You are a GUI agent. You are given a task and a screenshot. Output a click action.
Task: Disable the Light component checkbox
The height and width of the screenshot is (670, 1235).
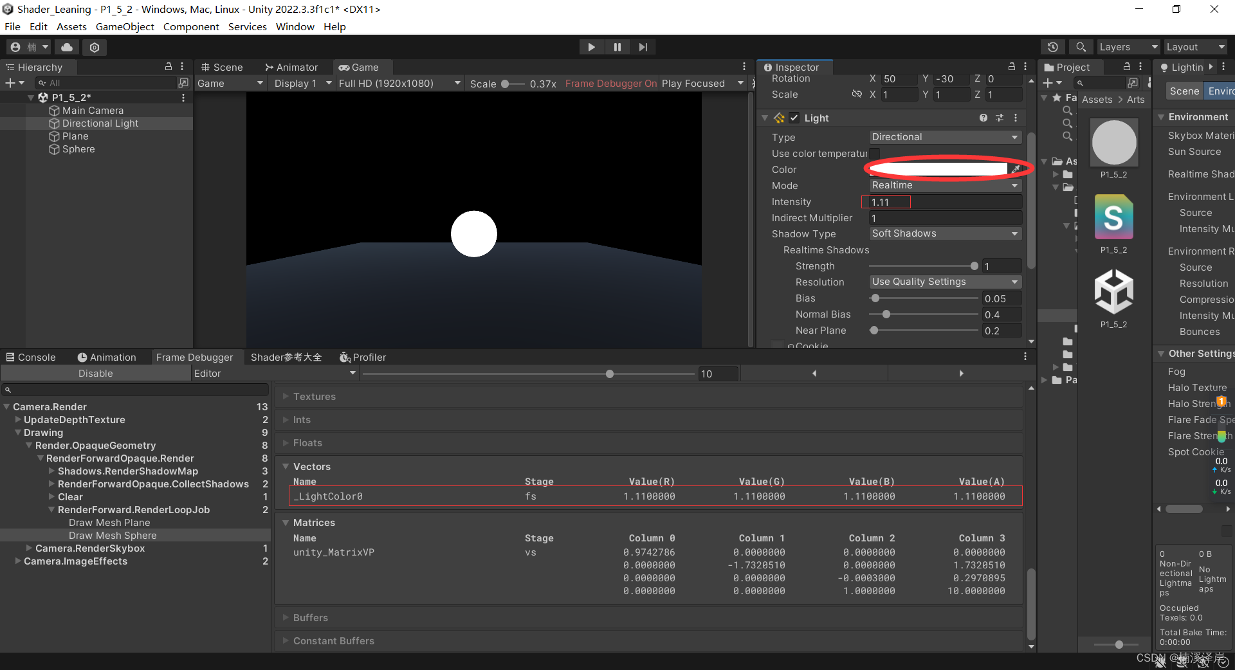click(794, 118)
